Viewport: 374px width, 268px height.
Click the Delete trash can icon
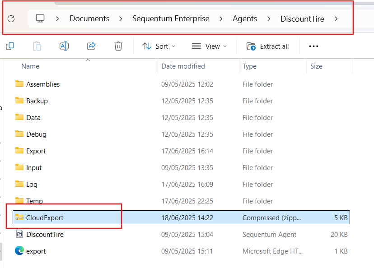pyautogui.click(x=118, y=46)
